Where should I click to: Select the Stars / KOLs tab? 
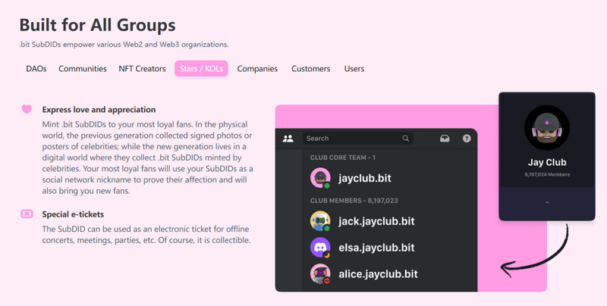pos(201,69)
